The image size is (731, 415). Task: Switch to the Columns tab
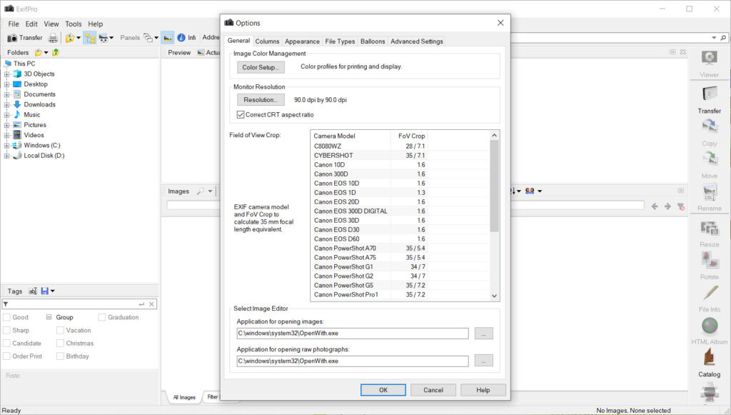point(267,41)
